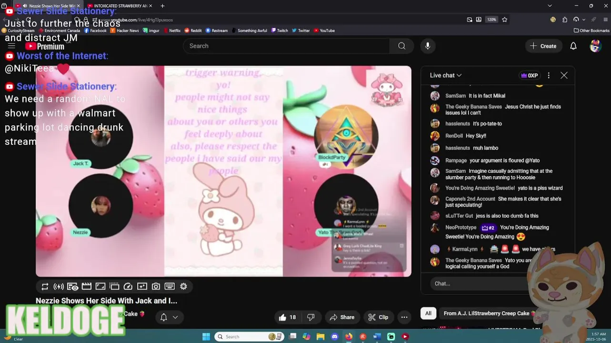
Task: Select the Nezzie Shows Her Side browser tab
Action: coord(48,6)
